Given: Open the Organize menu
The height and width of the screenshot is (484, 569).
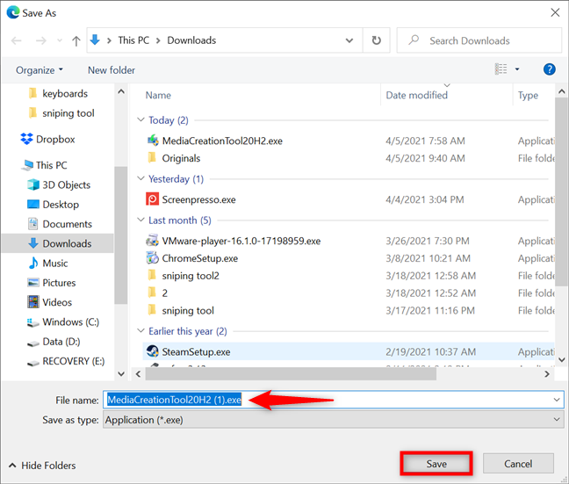Looking at the screenshot, I should click(40, 69).
